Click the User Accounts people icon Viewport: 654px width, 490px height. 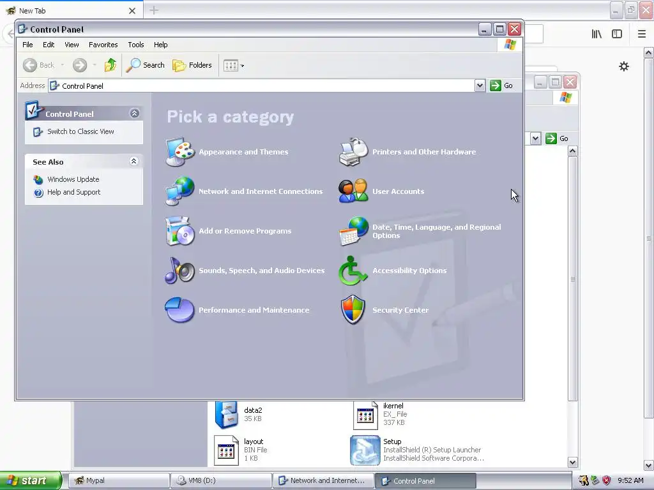pos(353,191)
